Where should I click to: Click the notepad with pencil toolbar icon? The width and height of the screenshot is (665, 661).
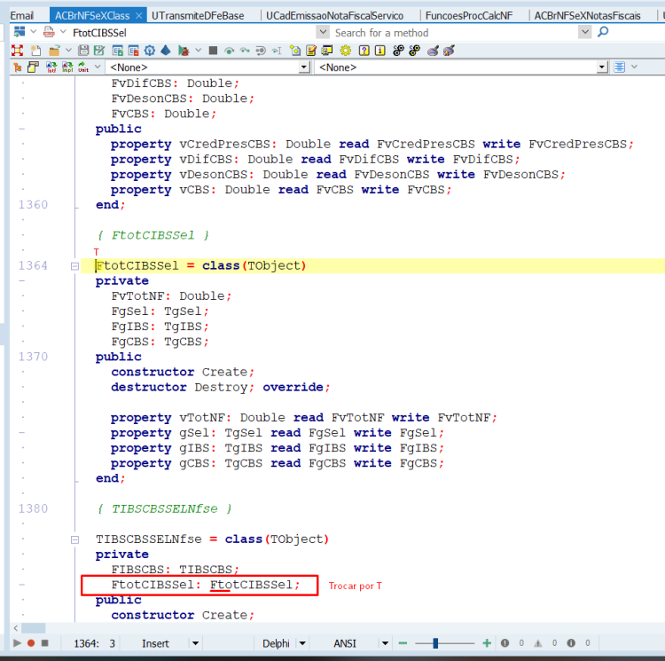coord(311,51)
